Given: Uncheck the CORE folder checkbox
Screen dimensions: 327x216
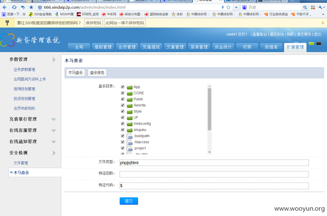Looking at the screenshot, I should 122,93.
